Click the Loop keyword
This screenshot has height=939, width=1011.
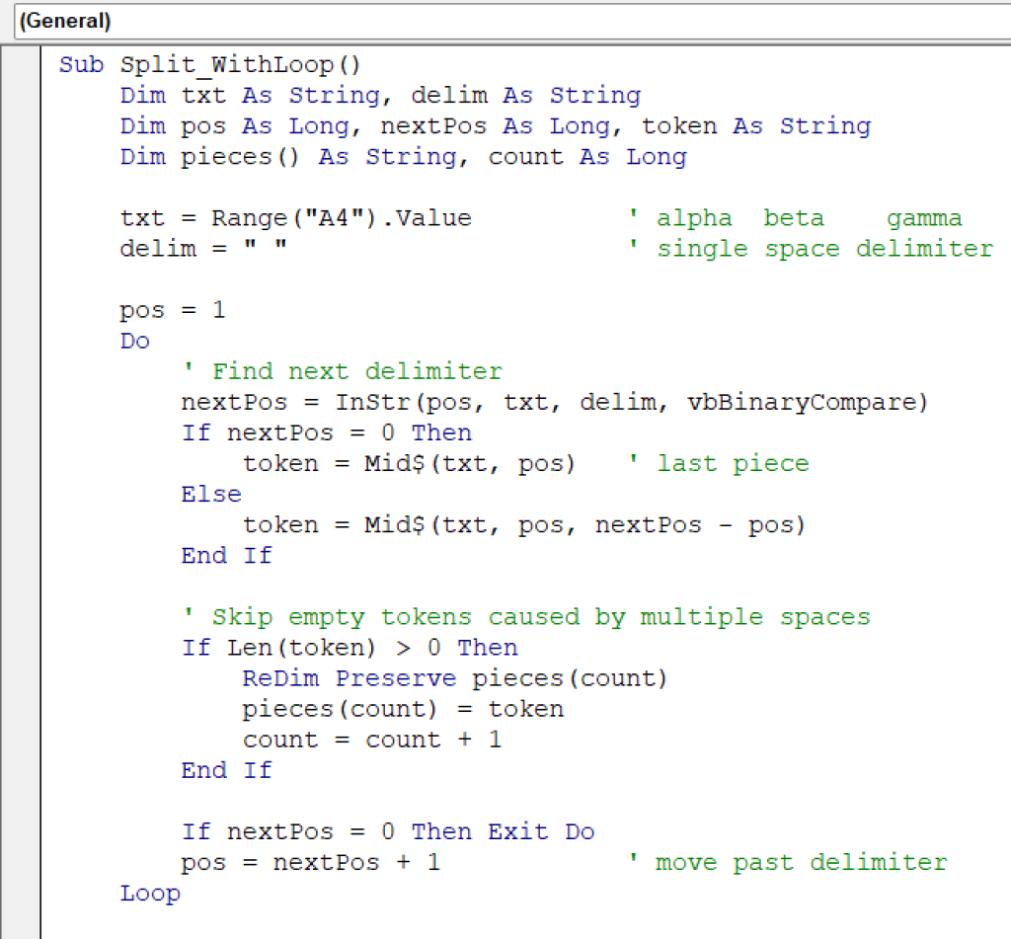[x=150, y=893]
